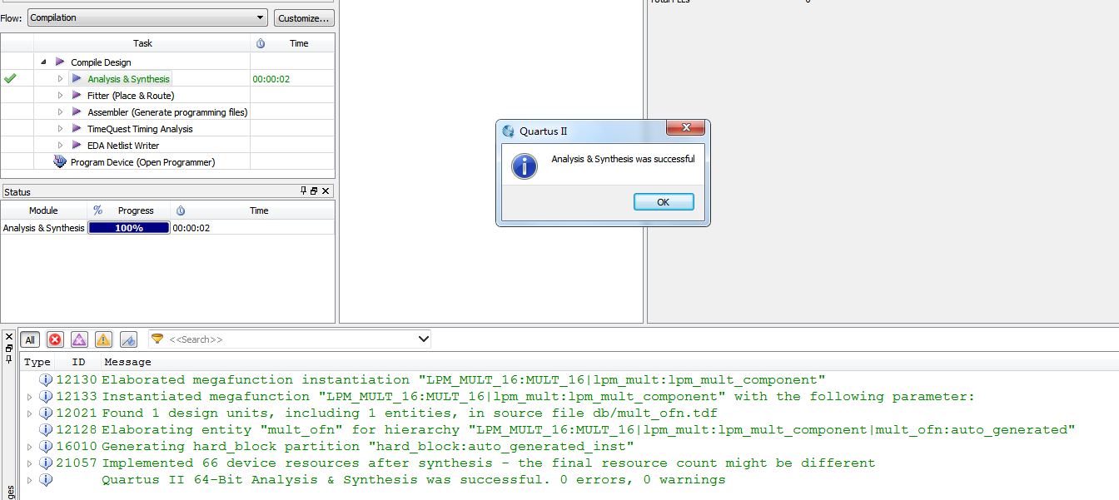This screenshot has height=500, width=1119.
Task: Select message 12128 Elaborating entity mult_ofn
Action: point(589,430)
